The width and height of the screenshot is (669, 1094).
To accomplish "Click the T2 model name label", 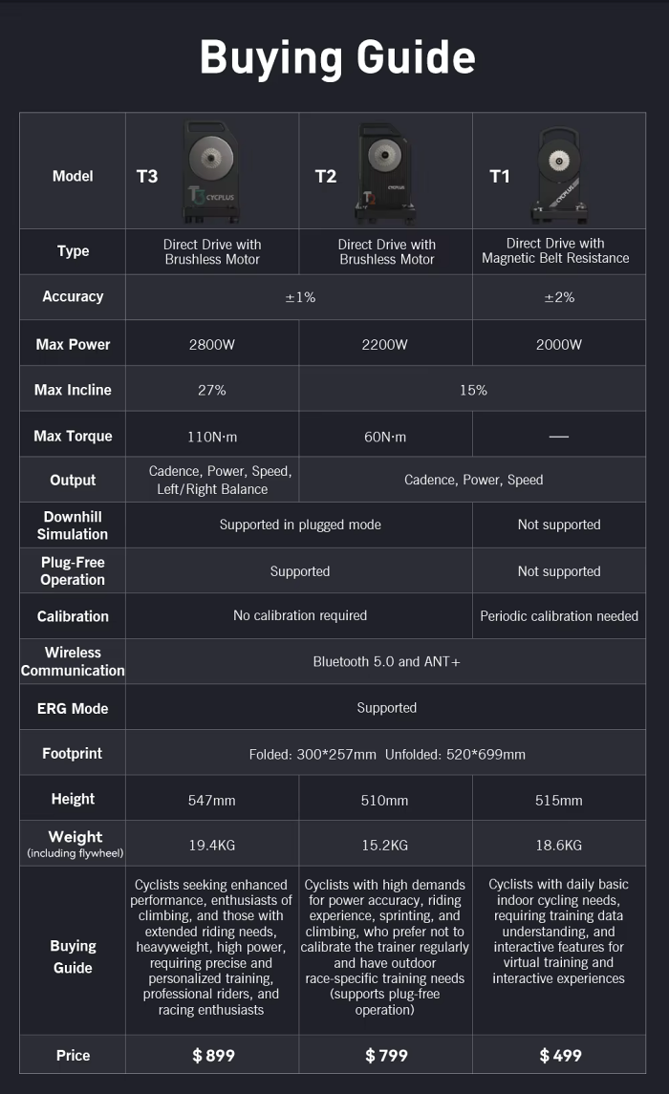I will pos(326,177).
